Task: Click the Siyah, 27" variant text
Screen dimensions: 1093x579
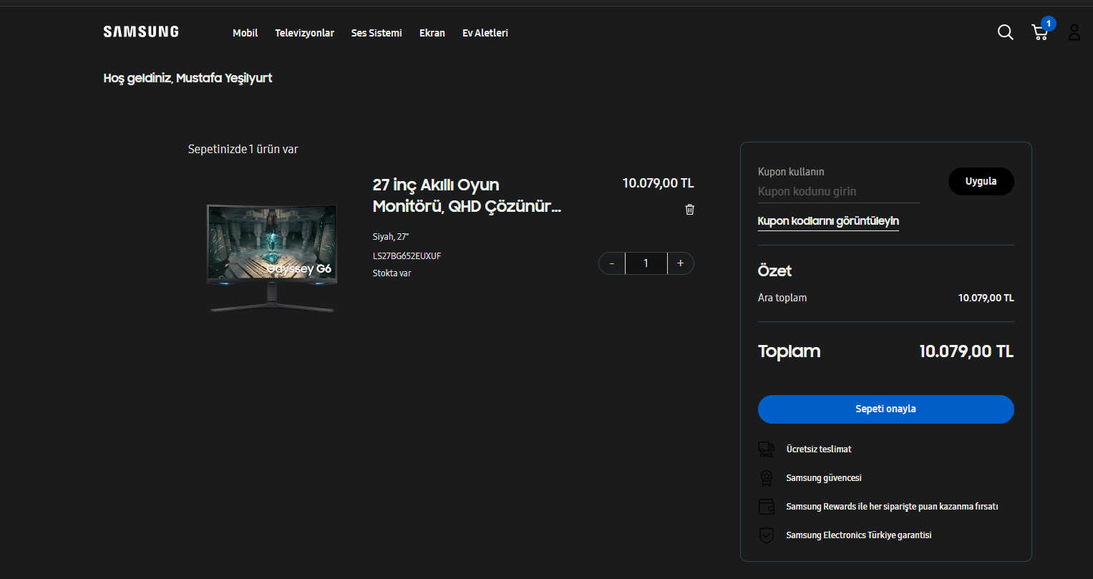Action: point(391,237)
